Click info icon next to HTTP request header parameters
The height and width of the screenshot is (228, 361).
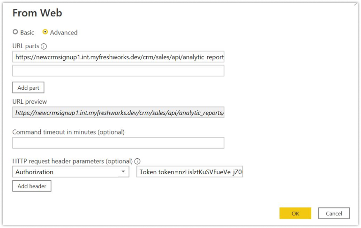137,161
